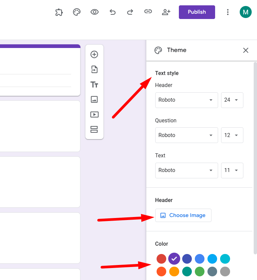Insert an image from floating toolbar
Screen dimensions: 257x280
coord(94,99)
